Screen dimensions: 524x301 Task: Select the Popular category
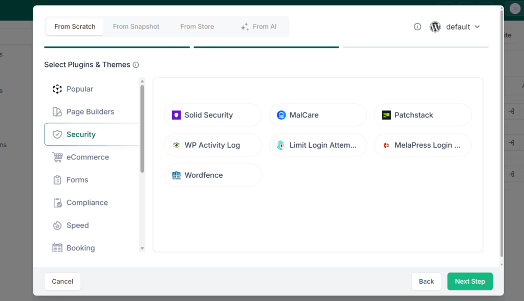pyautogui.click(x=92, y=89)
